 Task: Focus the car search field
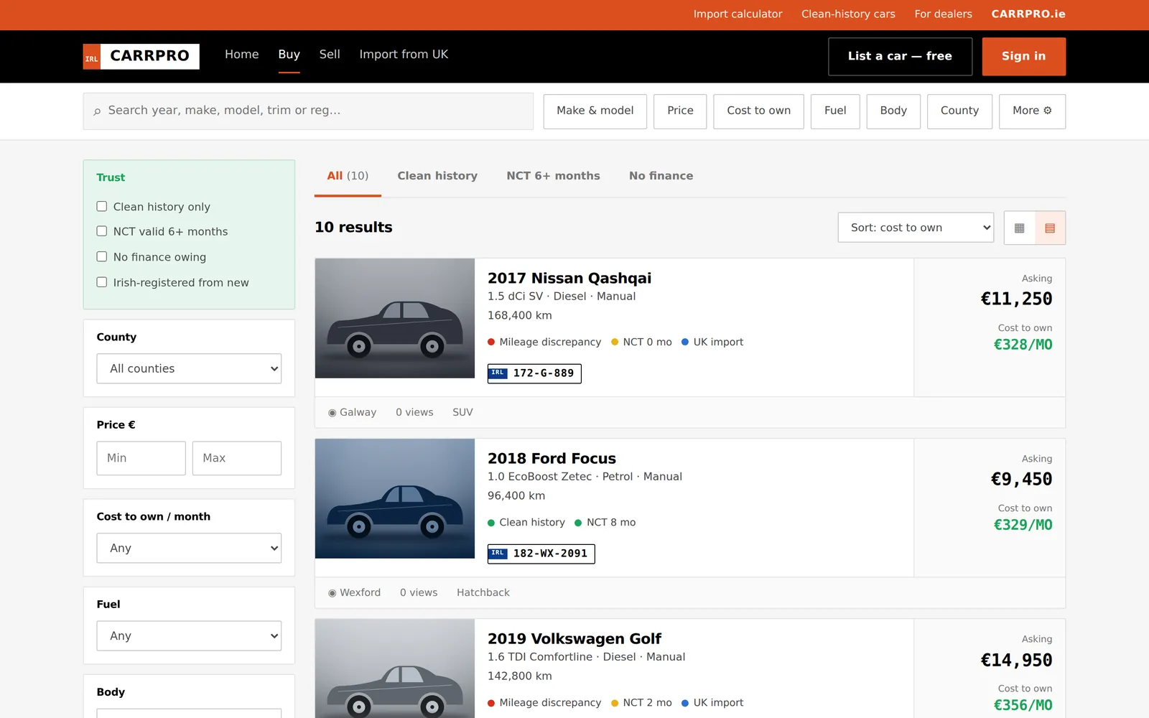(308, 111)
